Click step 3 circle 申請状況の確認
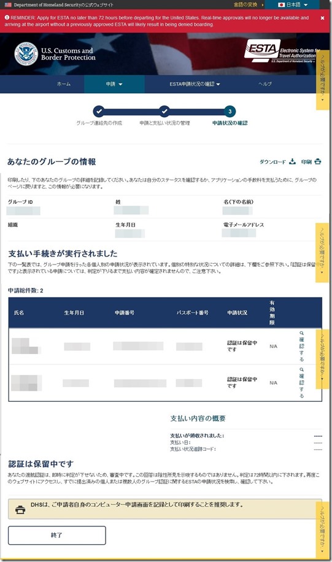Image resolution: width=332 pixels, height=562 pixels. (230, 112)
